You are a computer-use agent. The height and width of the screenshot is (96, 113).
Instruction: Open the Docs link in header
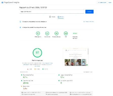pyautogui.click(x=110, y=3)
